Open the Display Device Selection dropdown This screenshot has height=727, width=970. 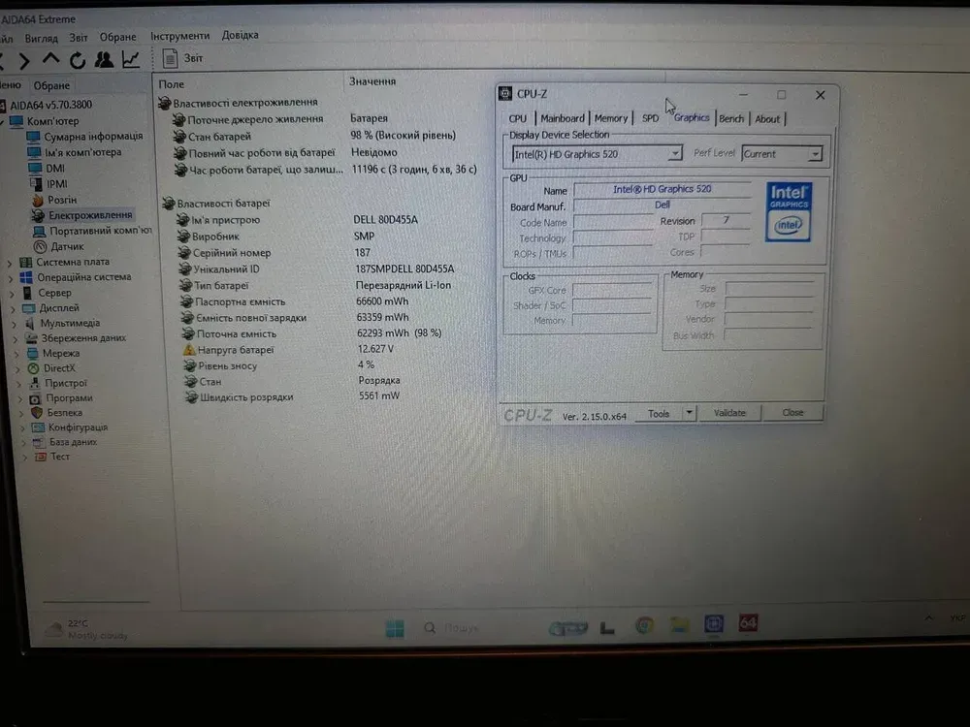click(x=675, y=154)
